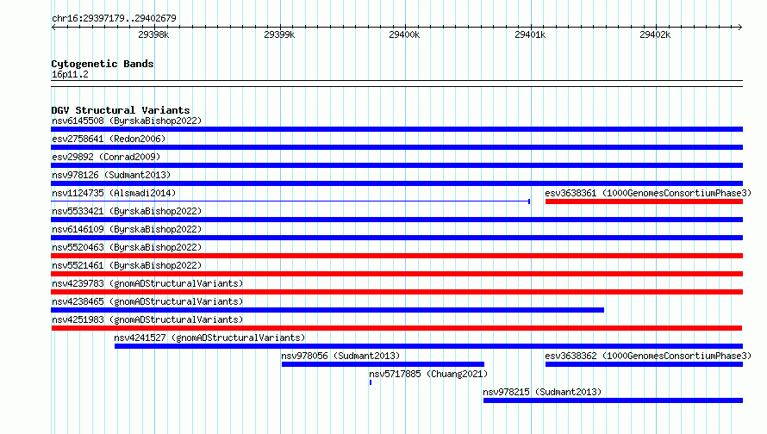
Task: Click the 29399k ruler position
Action: 279,34
